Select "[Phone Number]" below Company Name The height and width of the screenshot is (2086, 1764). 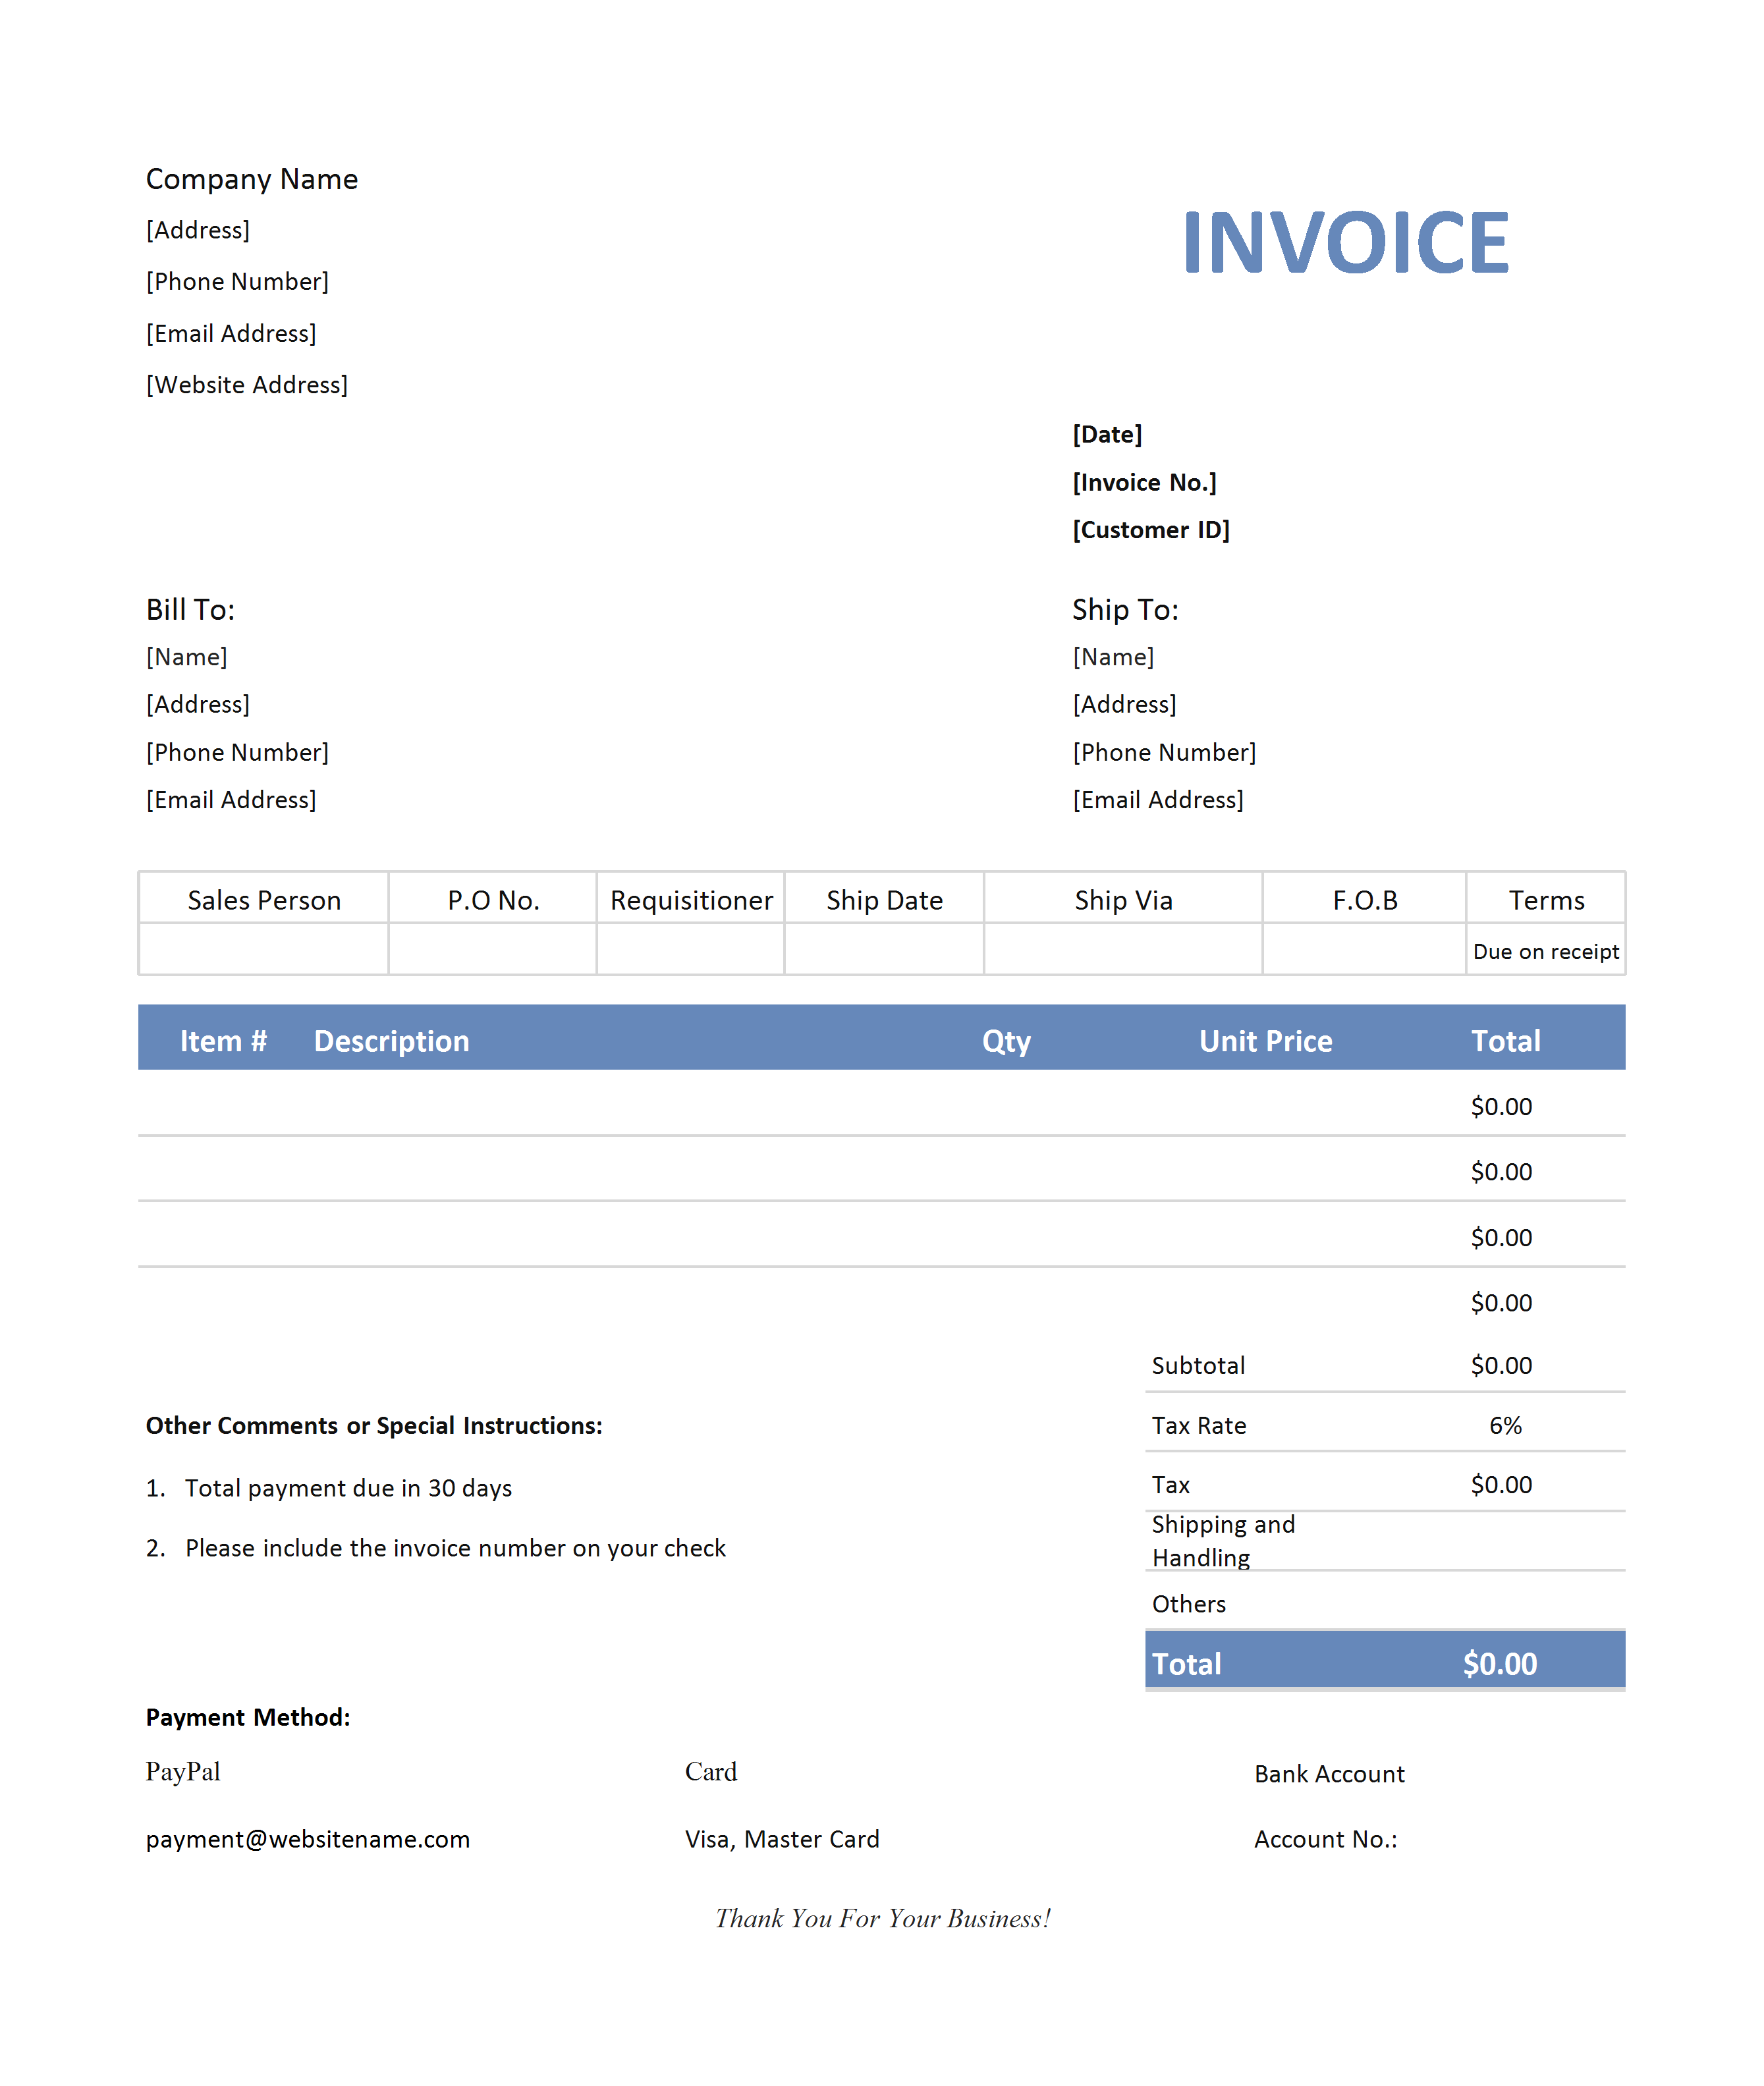pos(237,282)
